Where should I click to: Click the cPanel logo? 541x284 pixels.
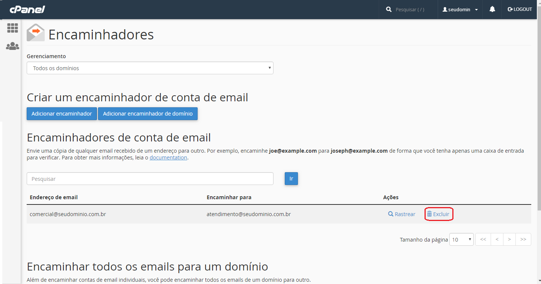[x=27, y=9]
